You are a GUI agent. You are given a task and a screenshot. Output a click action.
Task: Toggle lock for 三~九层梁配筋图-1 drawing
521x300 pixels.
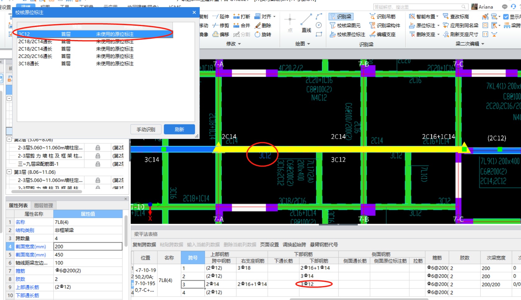(98, 164)
